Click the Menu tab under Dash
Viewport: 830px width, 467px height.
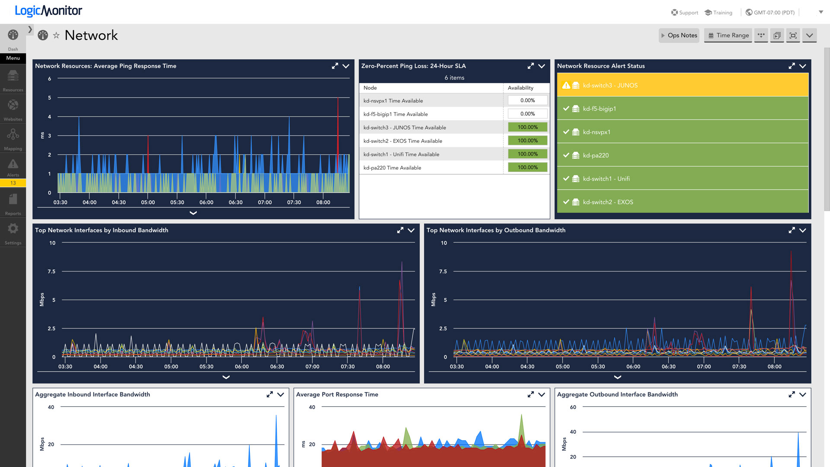[13, 58]
